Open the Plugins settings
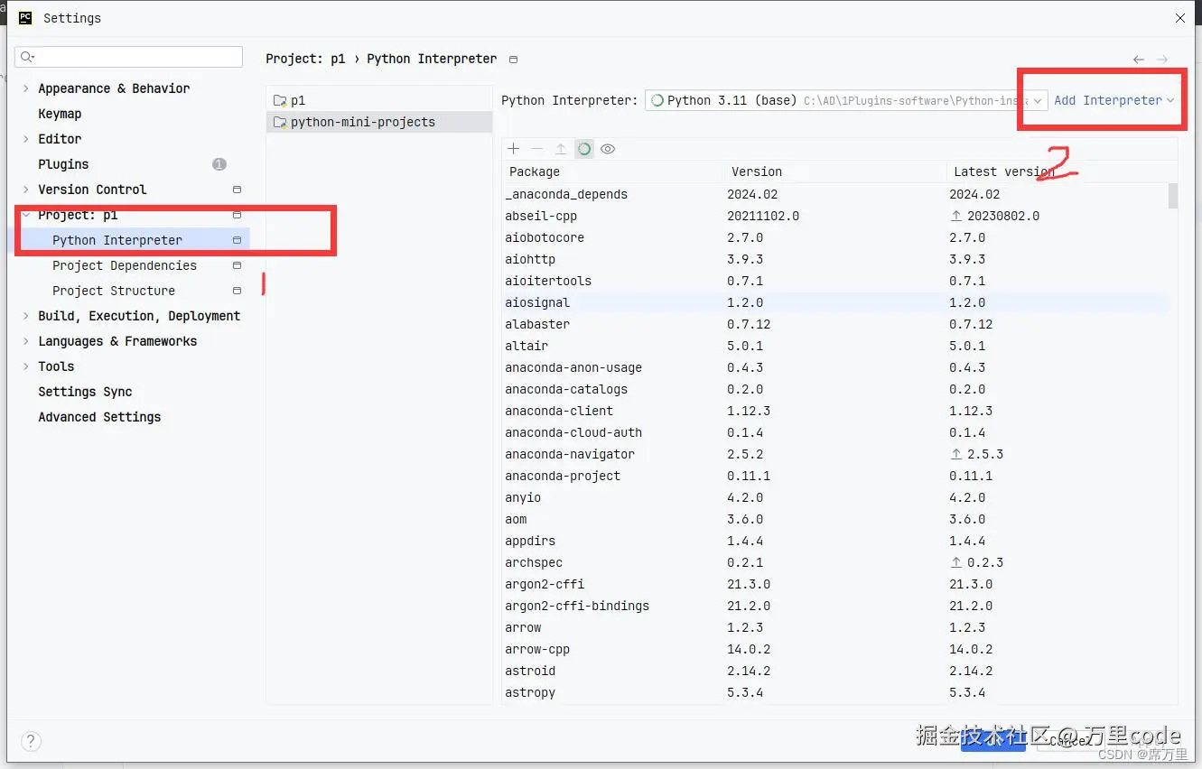Image resolution: width=1202 pixels, height=769 pixels. pos(63,164)
